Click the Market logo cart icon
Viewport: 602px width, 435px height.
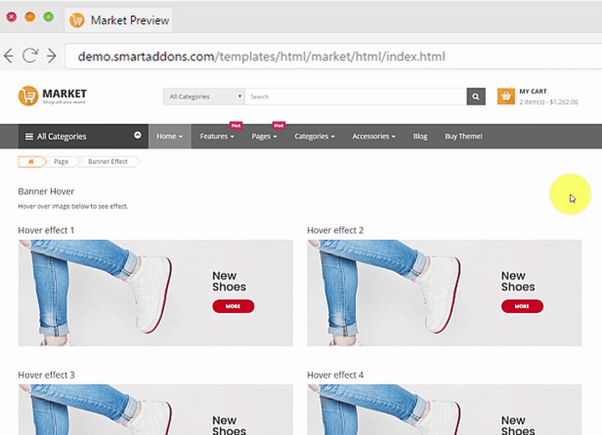coord(28,96)
